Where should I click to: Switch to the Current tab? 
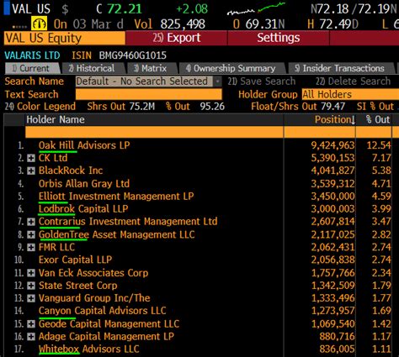tap(32, 68)
